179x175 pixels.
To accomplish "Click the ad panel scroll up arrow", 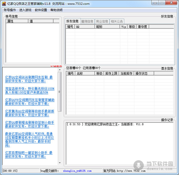I will click(x=60, y=70).
